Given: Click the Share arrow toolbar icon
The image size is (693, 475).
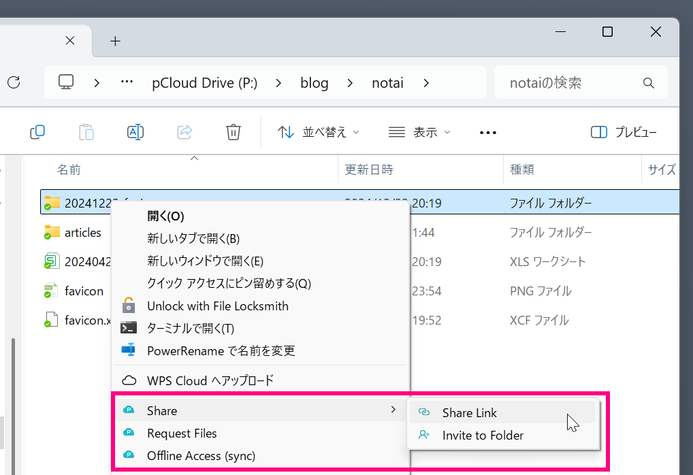Looking at the screenshot, I should (x=184, y=132).
